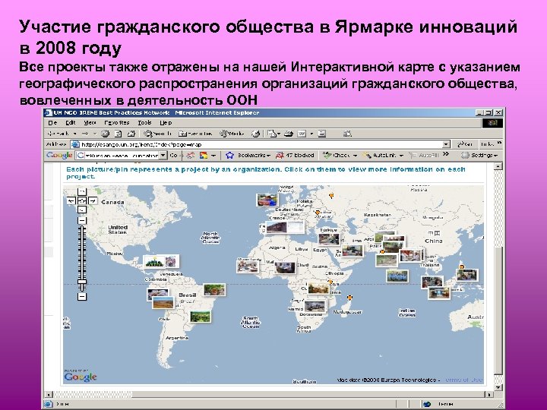Open green landscape photo in southern Brazil
The width and height of the screenshot is (547, 410).
point(201,316)
